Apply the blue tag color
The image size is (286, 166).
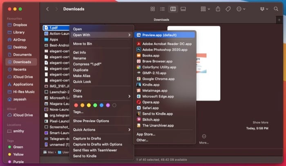[x=102, y=105]
